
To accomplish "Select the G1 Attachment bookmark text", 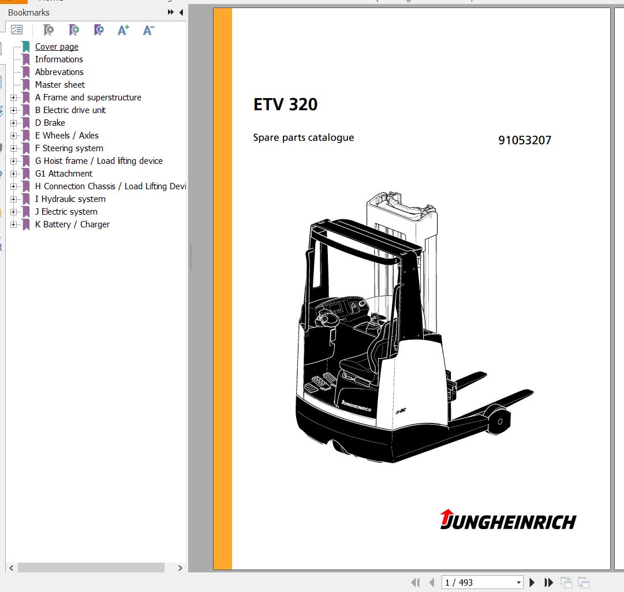I will pyautogui.click(x=63, y=174).
